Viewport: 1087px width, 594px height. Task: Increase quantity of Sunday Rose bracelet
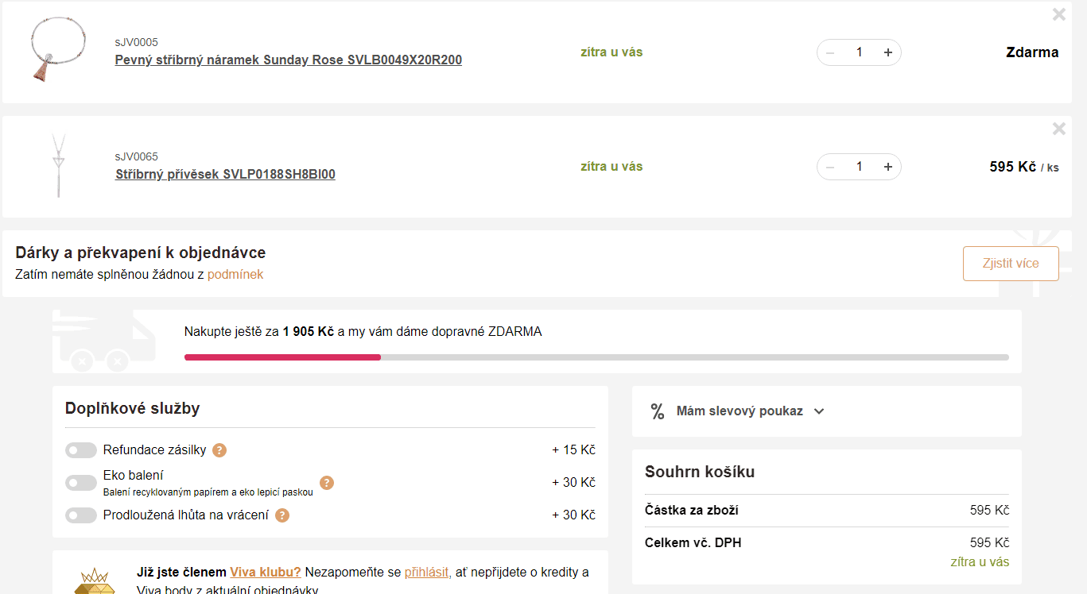pyautogui.click(x=888, y=52)
